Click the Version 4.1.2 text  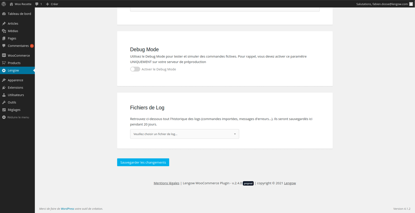point(402,209)
